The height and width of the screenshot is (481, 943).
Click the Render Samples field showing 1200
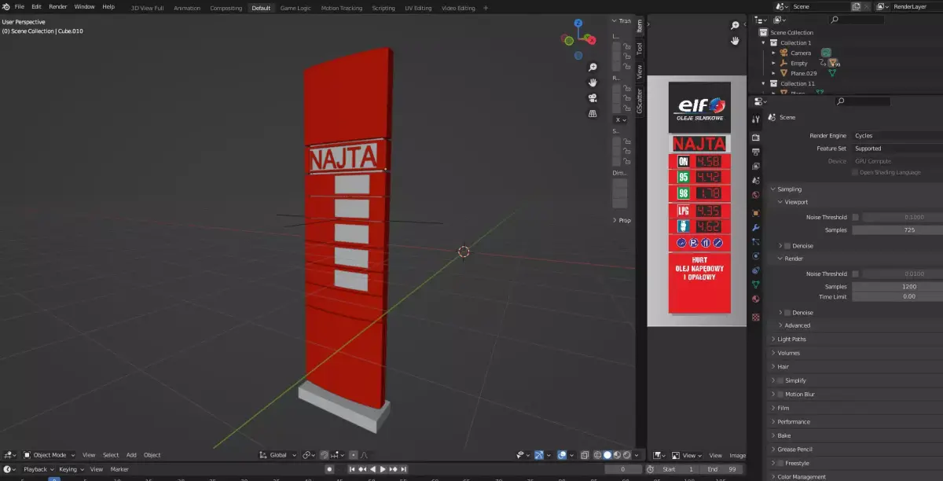(x=897, y=286)
